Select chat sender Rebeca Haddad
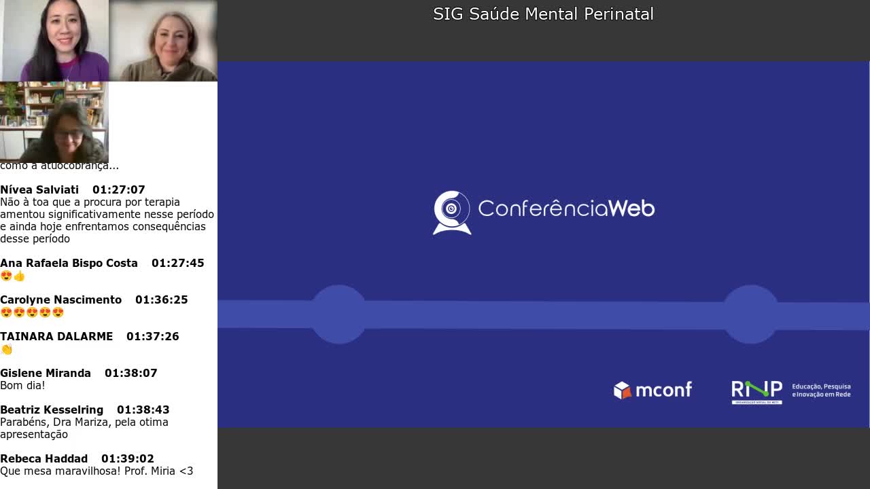 43,458
